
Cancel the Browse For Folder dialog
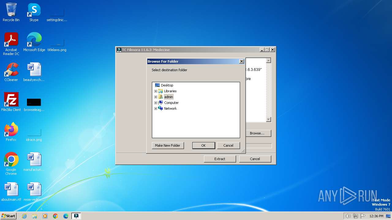[228, 145]
